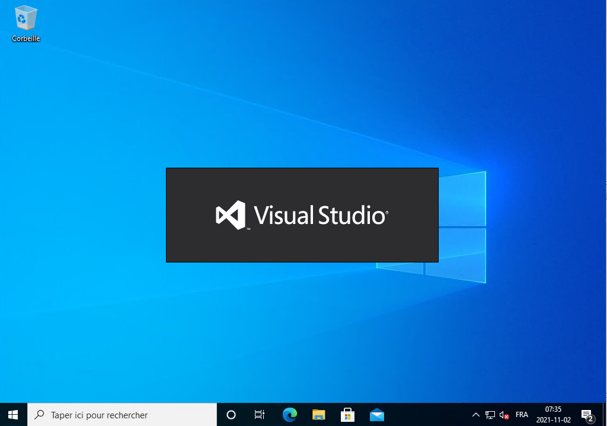Select the Corbeille recycle bin icon

25,18
